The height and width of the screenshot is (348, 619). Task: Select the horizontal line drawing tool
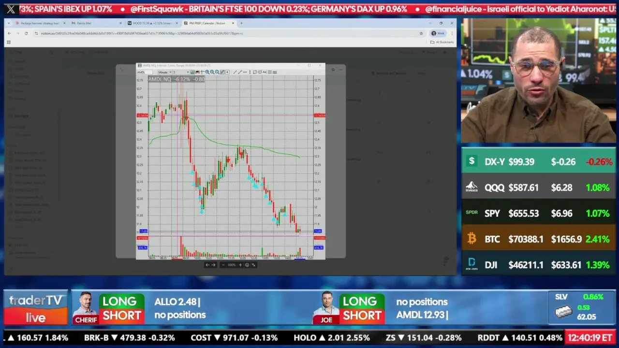tap(245, 72)
